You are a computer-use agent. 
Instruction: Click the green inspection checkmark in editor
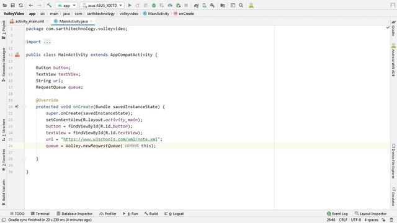tap(388, 27)
